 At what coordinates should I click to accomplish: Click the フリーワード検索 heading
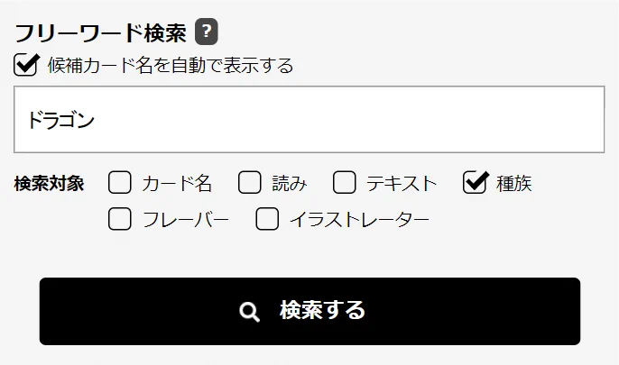(100, 32)
